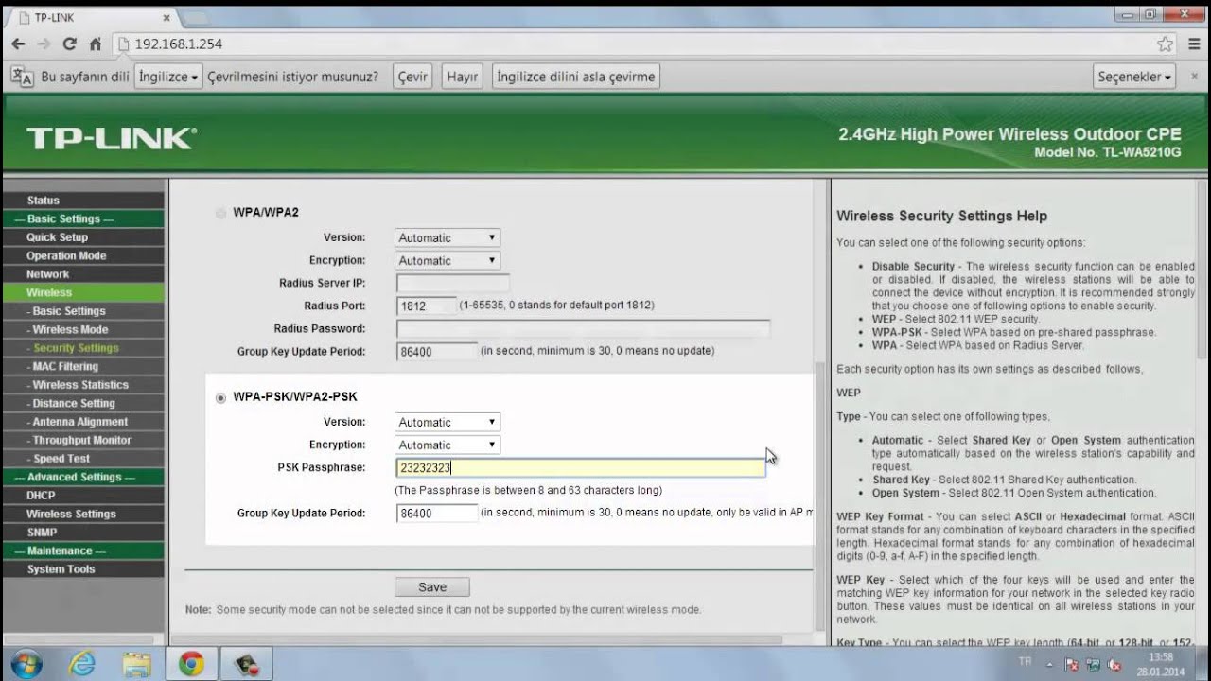Bookmark page with star icon
Viewport: 1211px width, 681px height.
pyautogui.click(x=1165, y=44)
